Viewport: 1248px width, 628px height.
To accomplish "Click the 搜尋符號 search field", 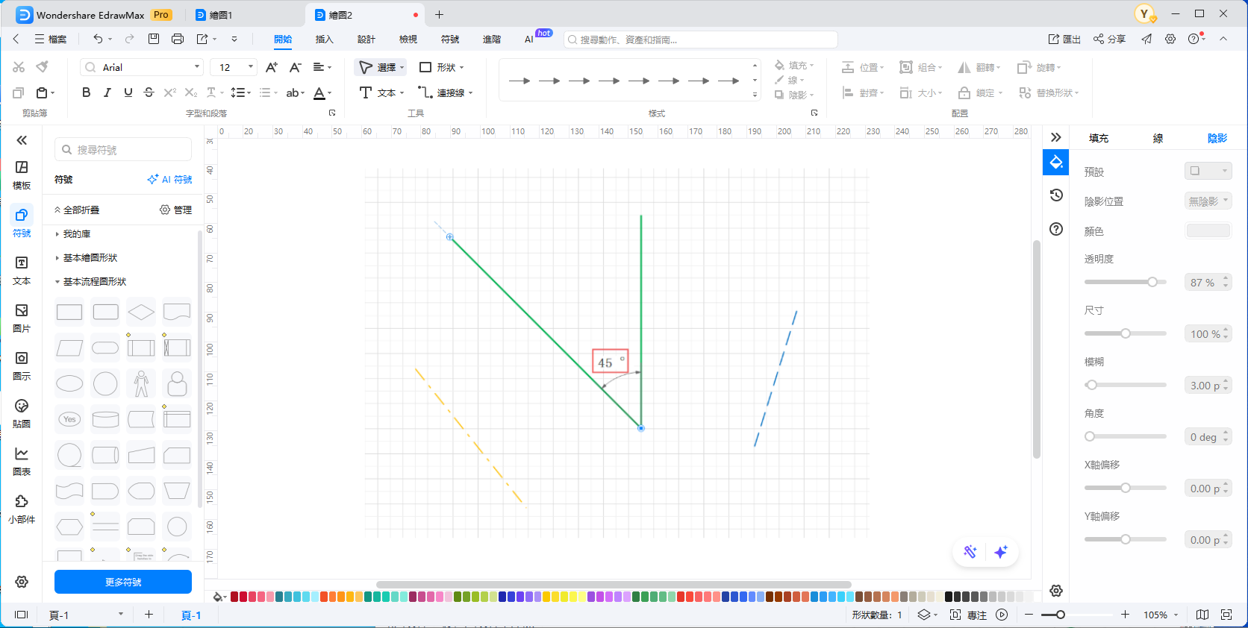I will pos(123,150).
